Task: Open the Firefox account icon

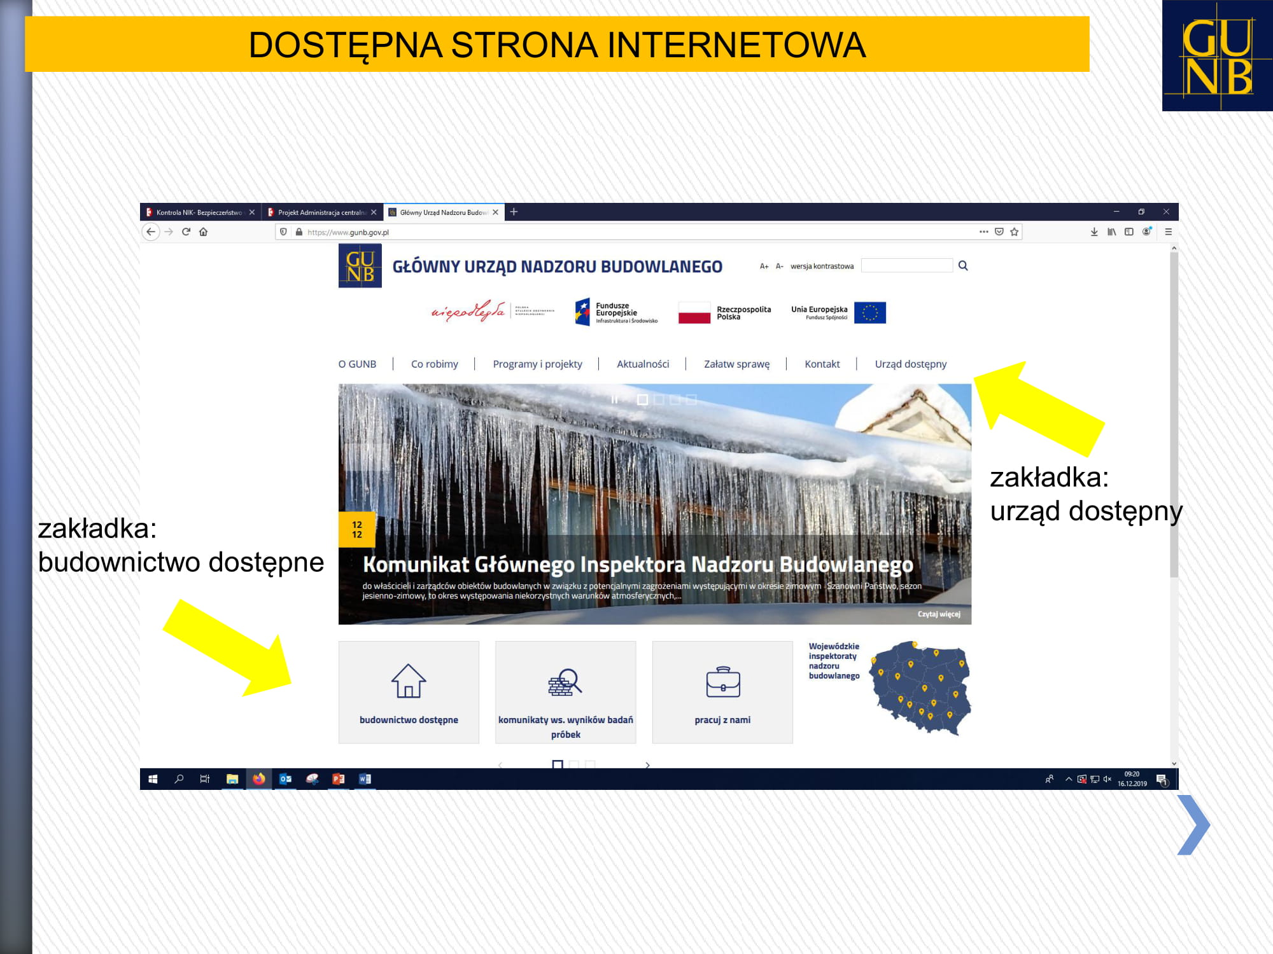Action: (1147, 232)
